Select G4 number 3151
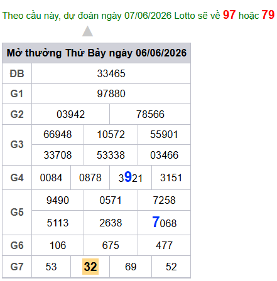Viewport: 277px width, 281px height. click(x=171, y=178)
